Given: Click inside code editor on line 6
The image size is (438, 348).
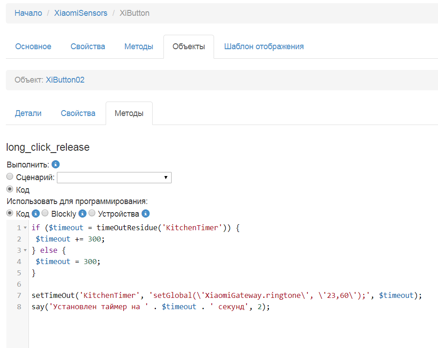Looking at the screenshot, I should 181,284.
